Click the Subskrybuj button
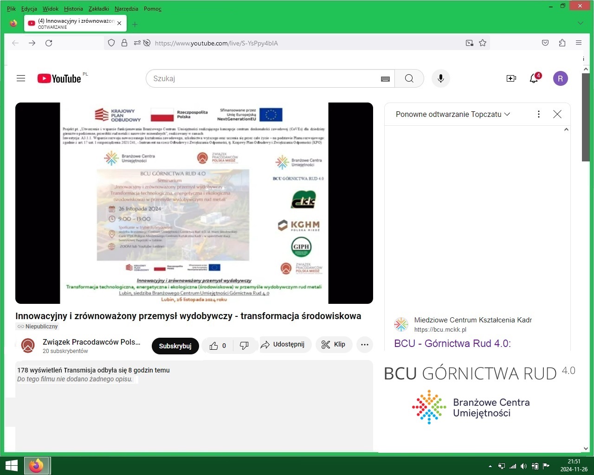The height and width of the screenshot is (475, 594). tap(175, 346)
